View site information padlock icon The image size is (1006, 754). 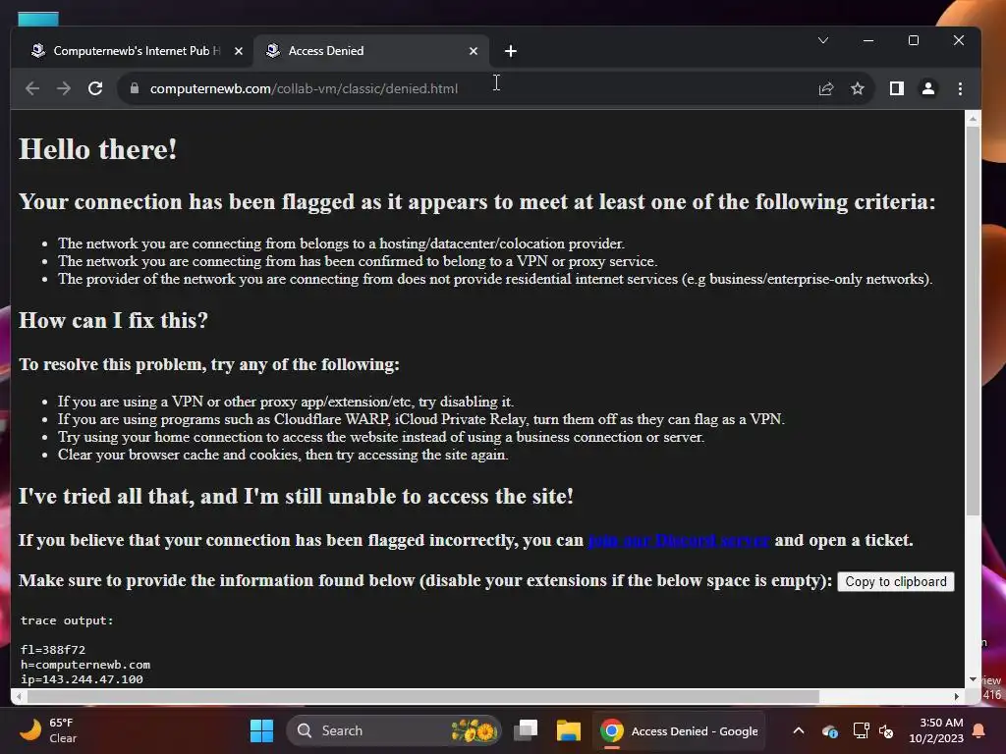tap(134, 88)
